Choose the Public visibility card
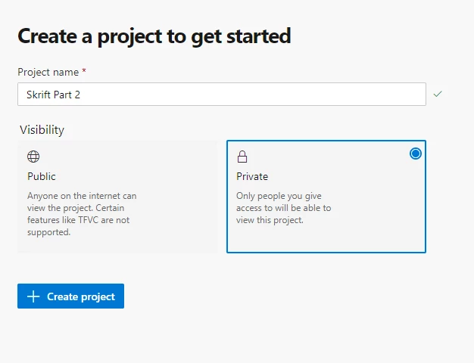 pyautogui.click(x=117, y=197)
